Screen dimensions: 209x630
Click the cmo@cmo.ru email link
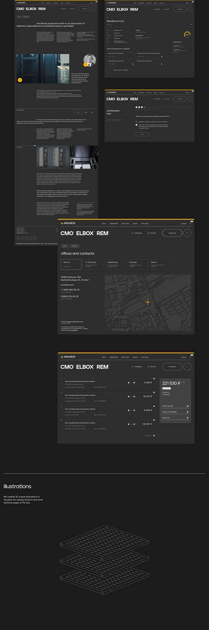(67, 285)
